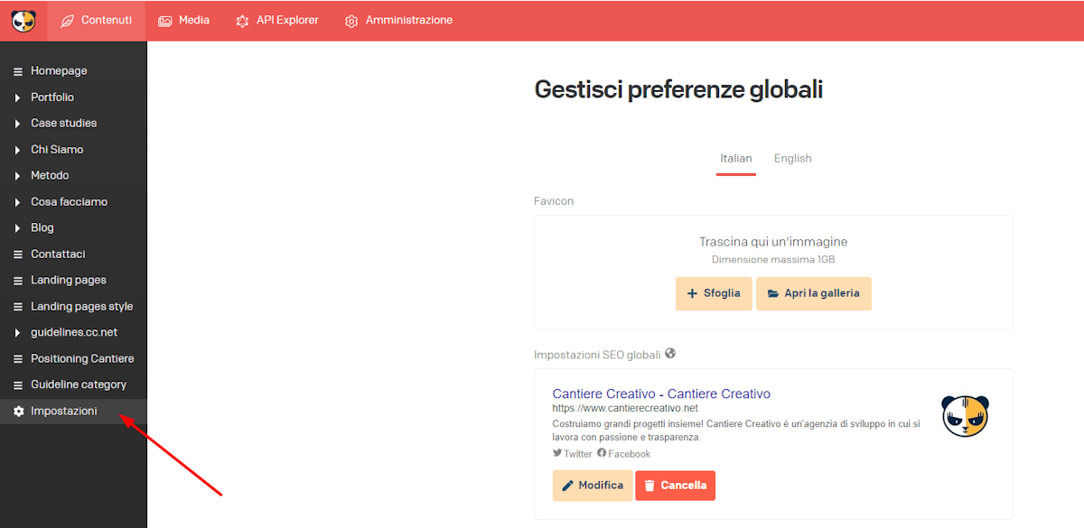Click the globe icon next to Impostazioni SEO globali

click(670, 354)
